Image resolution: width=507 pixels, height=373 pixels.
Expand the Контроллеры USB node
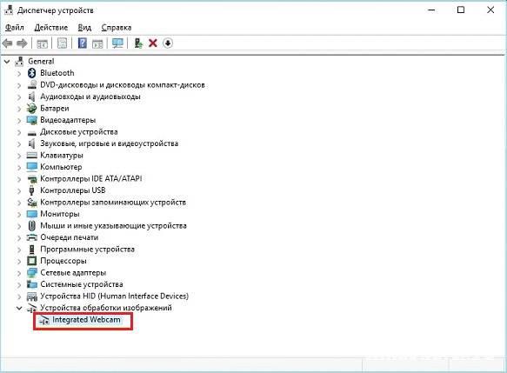(19, 190)
